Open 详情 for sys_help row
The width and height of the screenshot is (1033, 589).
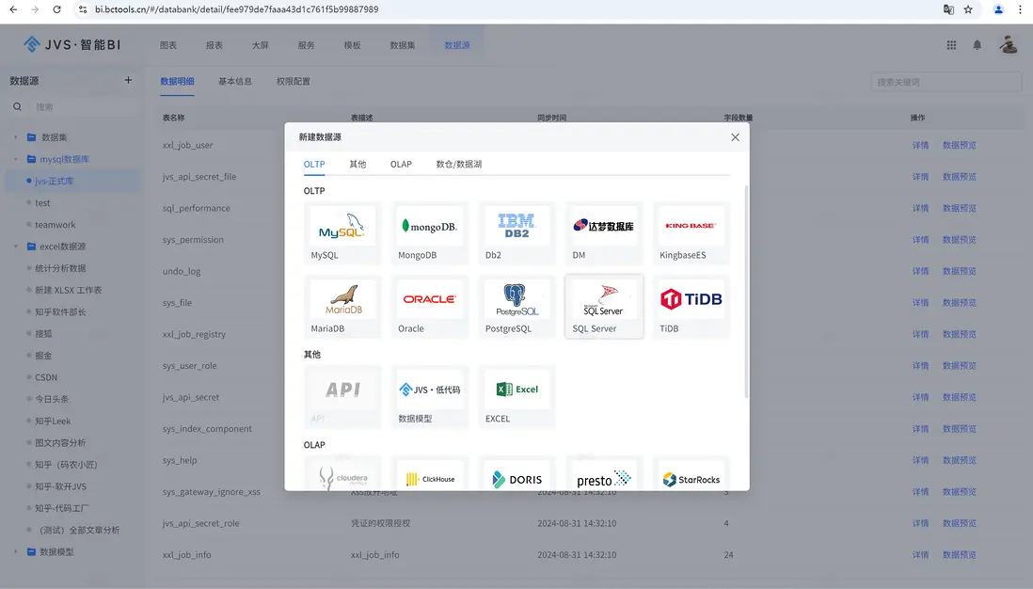(920, 460)
